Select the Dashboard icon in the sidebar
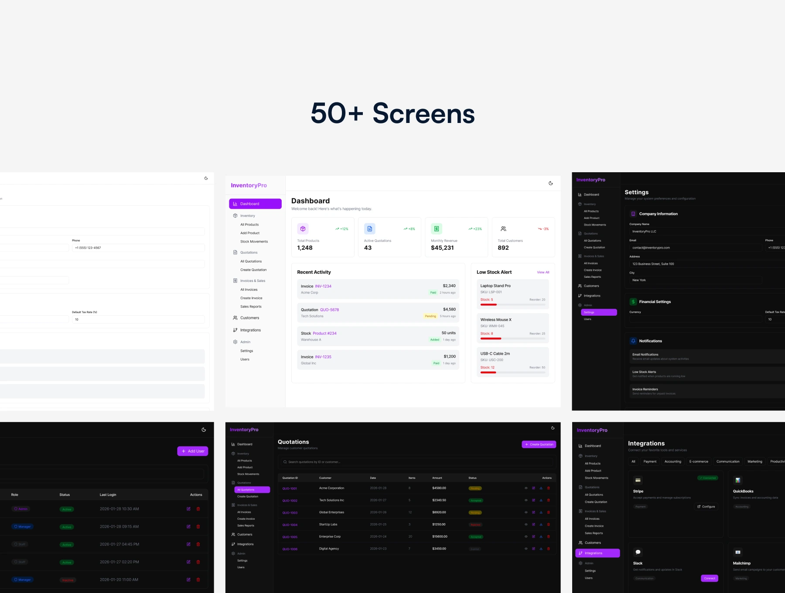 pyautogui.click(x=235, y=204)
